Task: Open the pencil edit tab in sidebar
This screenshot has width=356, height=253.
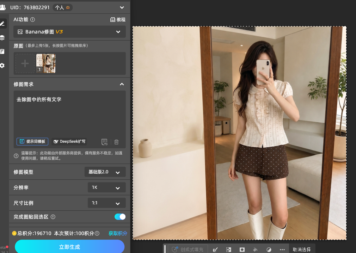Action: click(x=2, y=24)
